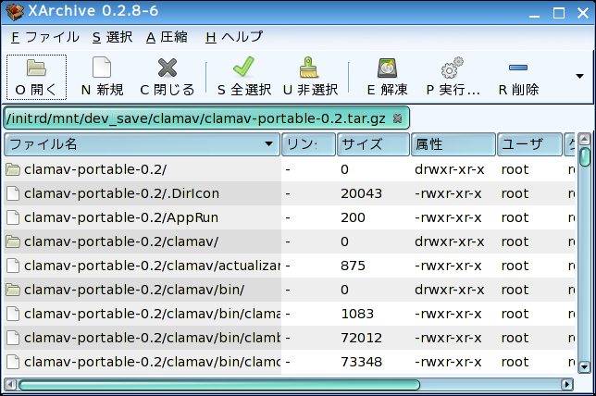
Task: Maximize the XArchive window
Action: coord(559,13)
